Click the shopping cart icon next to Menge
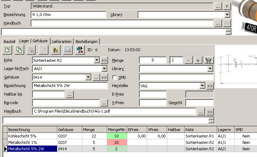 209,60
